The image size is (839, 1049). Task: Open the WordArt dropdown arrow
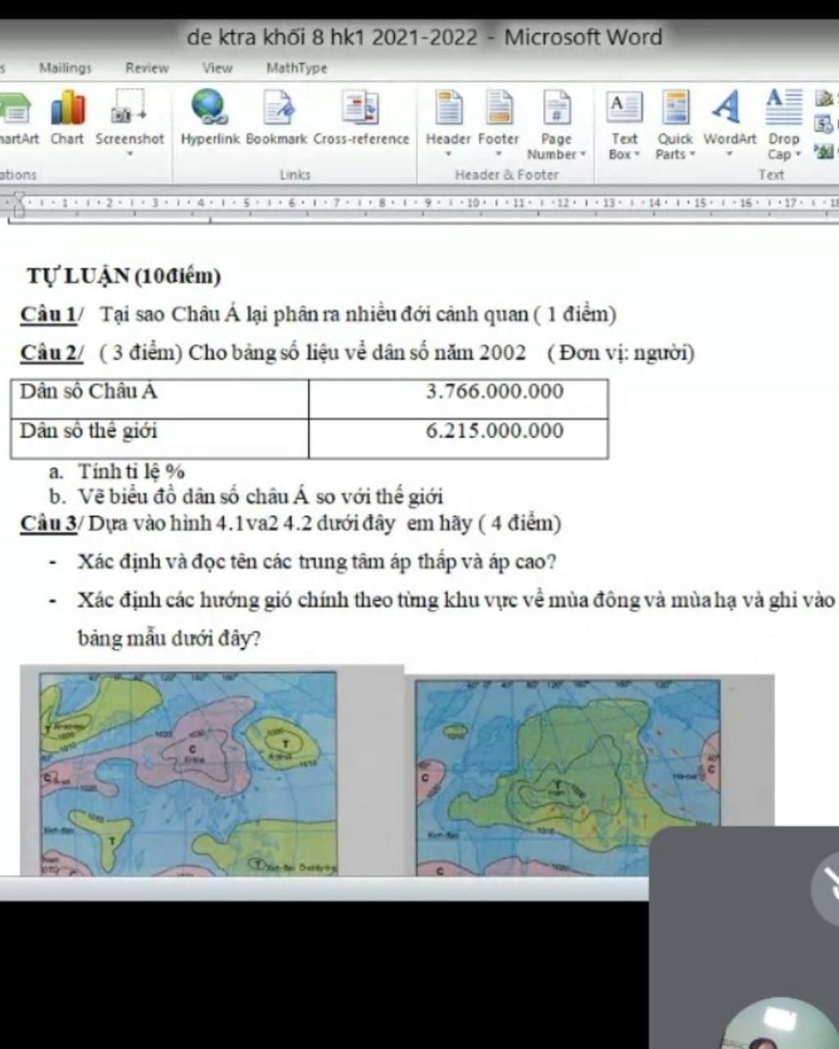[x=729, y=153]
